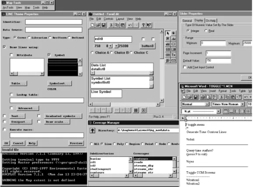This screenshot has width=253, height=187.
Task: Toggle the 'Draw lines using' checkbox
Action: click(4, 47)
